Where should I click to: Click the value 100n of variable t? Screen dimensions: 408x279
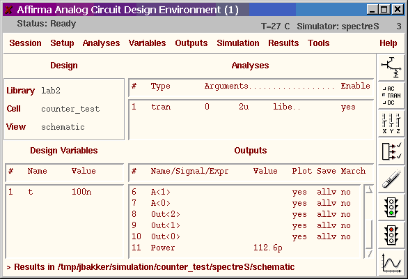81,193
